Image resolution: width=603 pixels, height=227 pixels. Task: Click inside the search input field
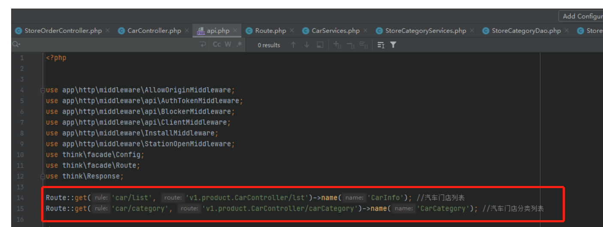[x=107, y=44]
